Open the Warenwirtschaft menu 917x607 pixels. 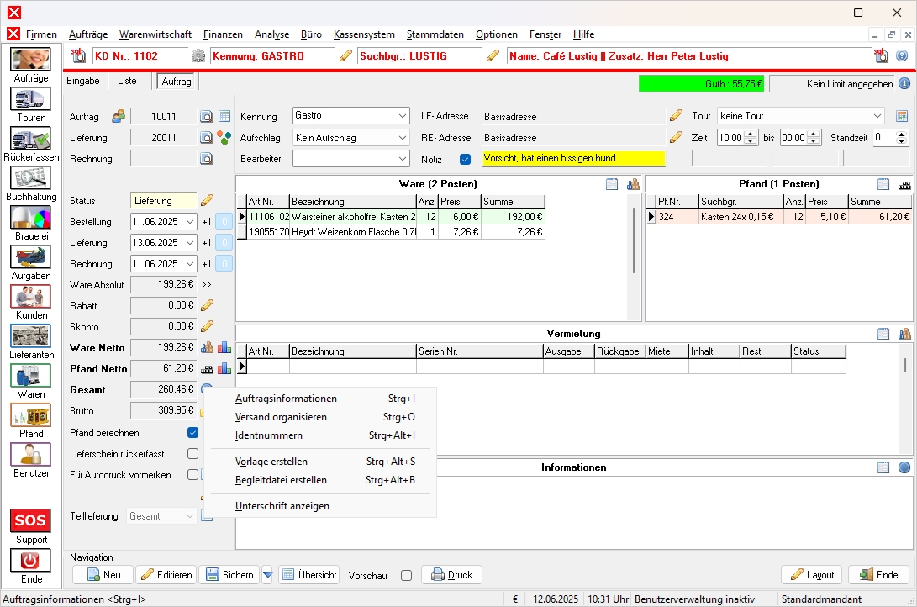coord(155,34)
